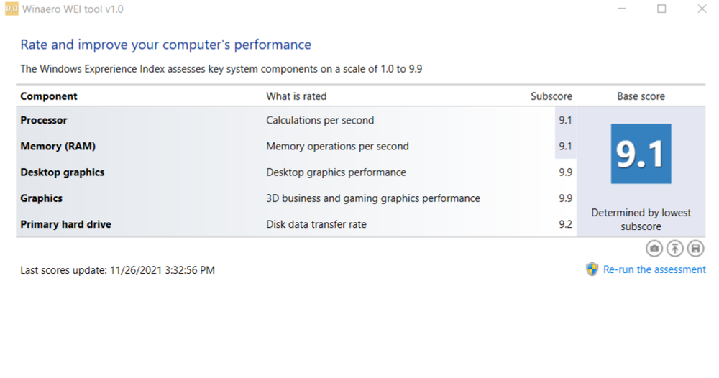
Task: Click the floppy disk save icon
Action: [x=695, y=249]
